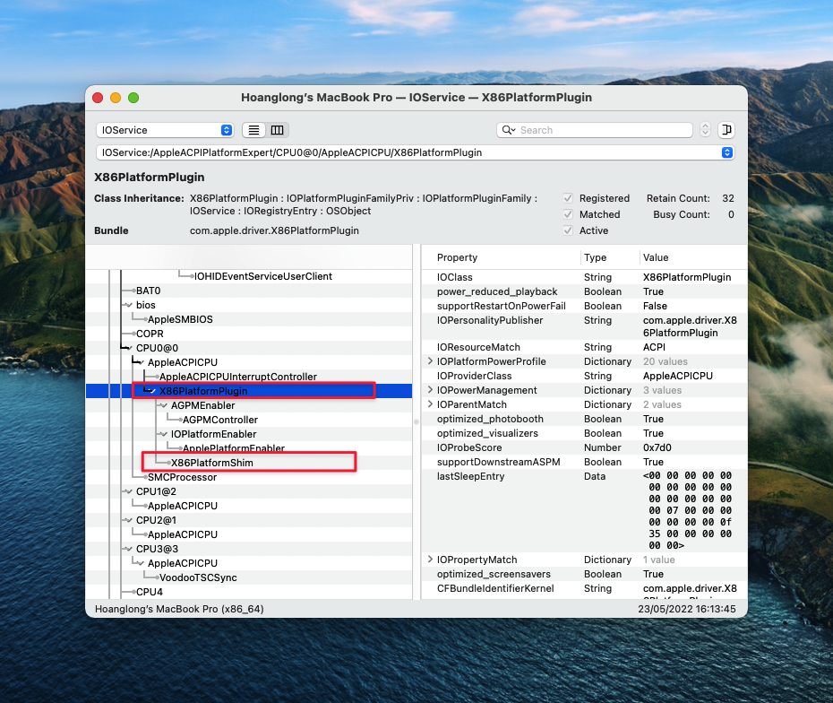
Task: Expand the IOPlatformPowerProfile dictionary row
Action: coord(430,361)
